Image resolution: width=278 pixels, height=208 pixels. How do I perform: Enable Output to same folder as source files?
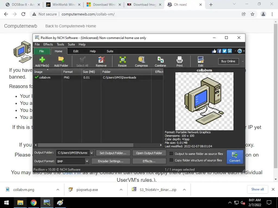[x=171, y=154]
